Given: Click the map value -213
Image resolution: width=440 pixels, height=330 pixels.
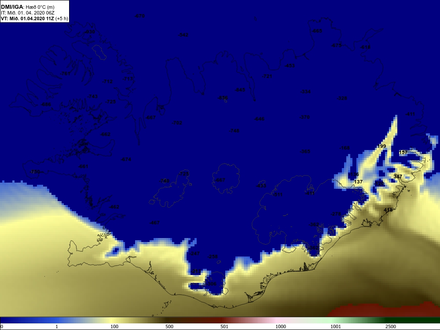Looking at the screenshot, I should pyautogui.click(x=196, y=271).
